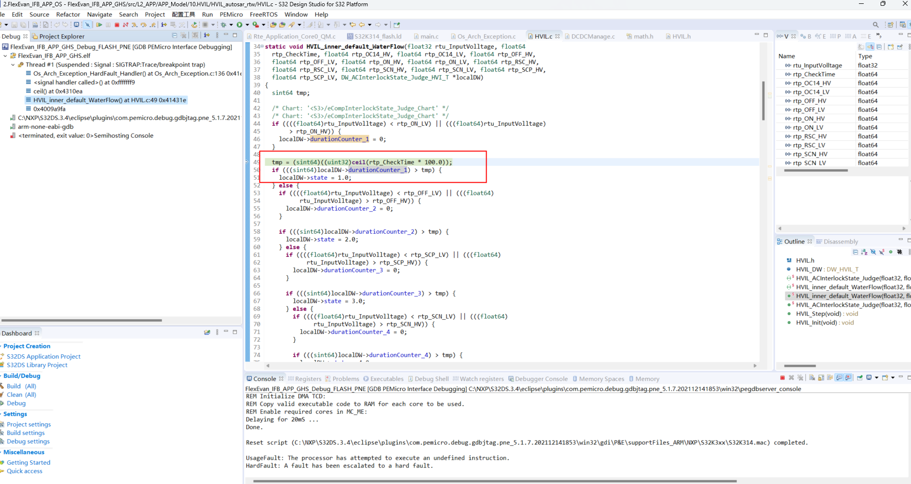The height and width of the screenshot is (484, 911).
Task: Click the Build settings link in Dashboard
Action: 26,433
